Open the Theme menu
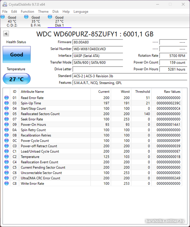 pos(43,12)
